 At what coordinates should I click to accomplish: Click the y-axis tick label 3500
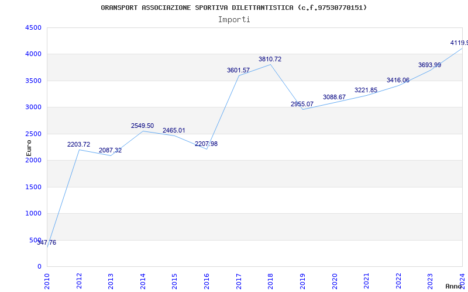33,81
